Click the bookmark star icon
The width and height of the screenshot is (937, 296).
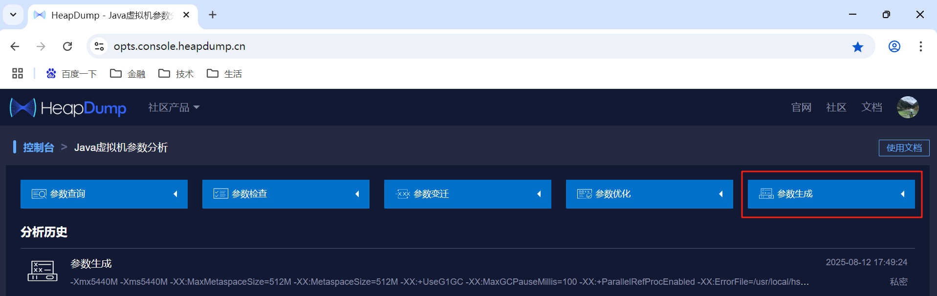(x=858, y=47)
